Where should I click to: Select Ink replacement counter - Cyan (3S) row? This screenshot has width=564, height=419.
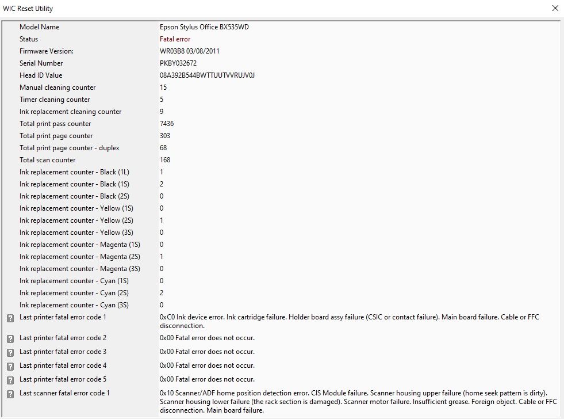281,305
